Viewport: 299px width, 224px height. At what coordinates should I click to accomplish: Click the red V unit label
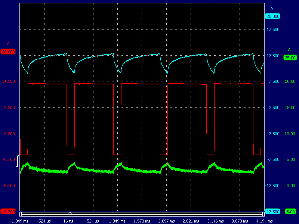[x=7, y=44]
